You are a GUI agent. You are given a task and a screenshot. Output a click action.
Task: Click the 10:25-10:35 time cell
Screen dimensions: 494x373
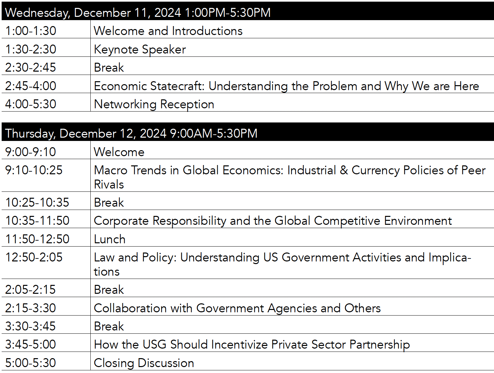click(x=37, y=202)
